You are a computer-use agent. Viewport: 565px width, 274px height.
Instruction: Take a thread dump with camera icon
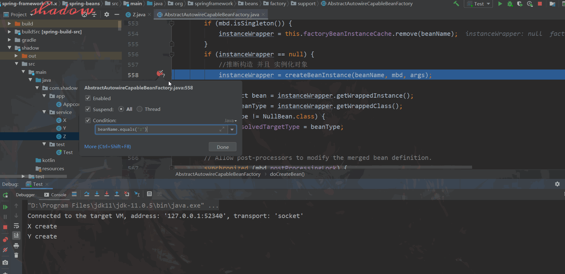pos(5,262)
